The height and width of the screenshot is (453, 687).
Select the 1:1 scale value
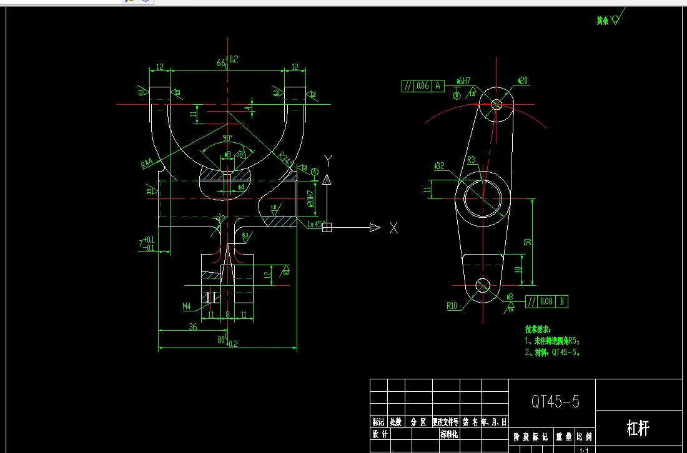584,450
